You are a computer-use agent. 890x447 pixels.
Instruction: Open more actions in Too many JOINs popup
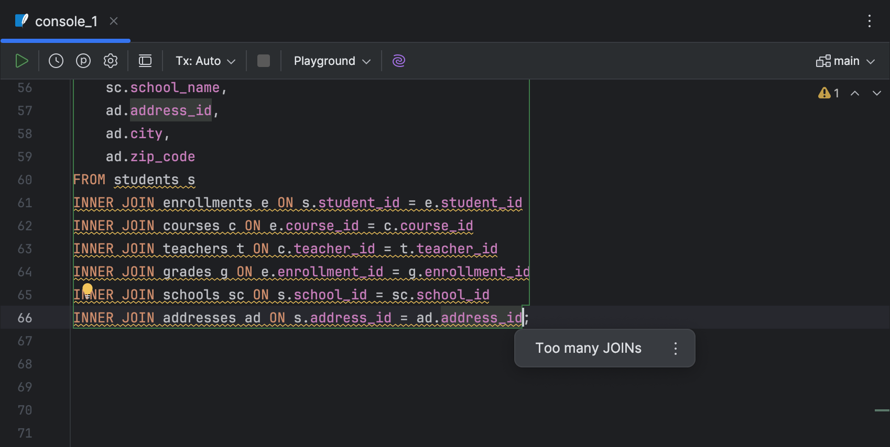(676, 349)
